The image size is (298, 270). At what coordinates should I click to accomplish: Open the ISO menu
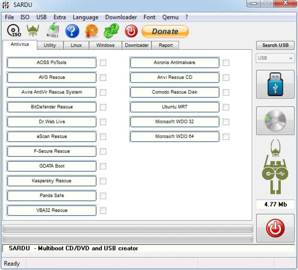pos(25,17)
